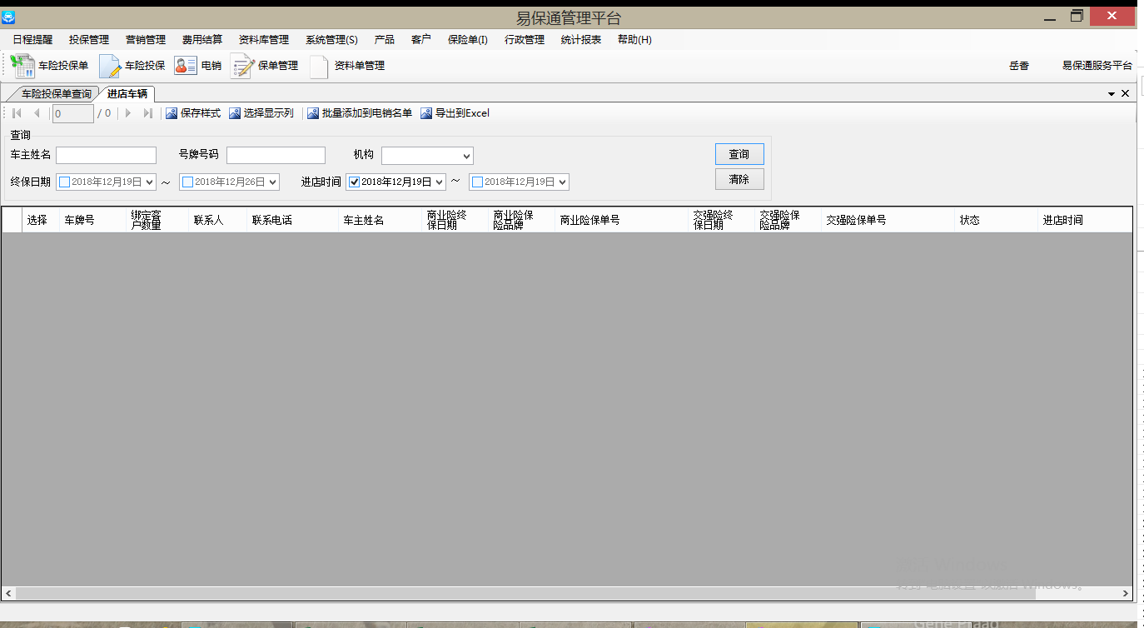Click the 车主姓名 column header in grid
1144x628 pixels.
[381, 220]
